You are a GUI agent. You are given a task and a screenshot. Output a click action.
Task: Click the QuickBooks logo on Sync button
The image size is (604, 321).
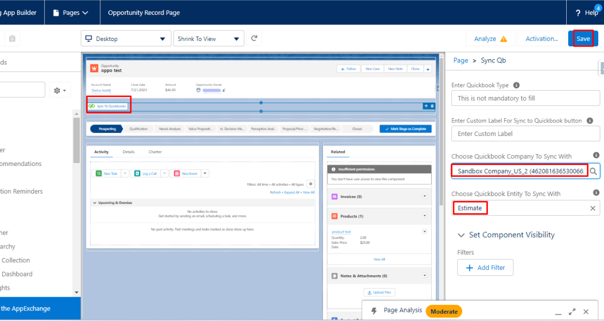(92, 106)
